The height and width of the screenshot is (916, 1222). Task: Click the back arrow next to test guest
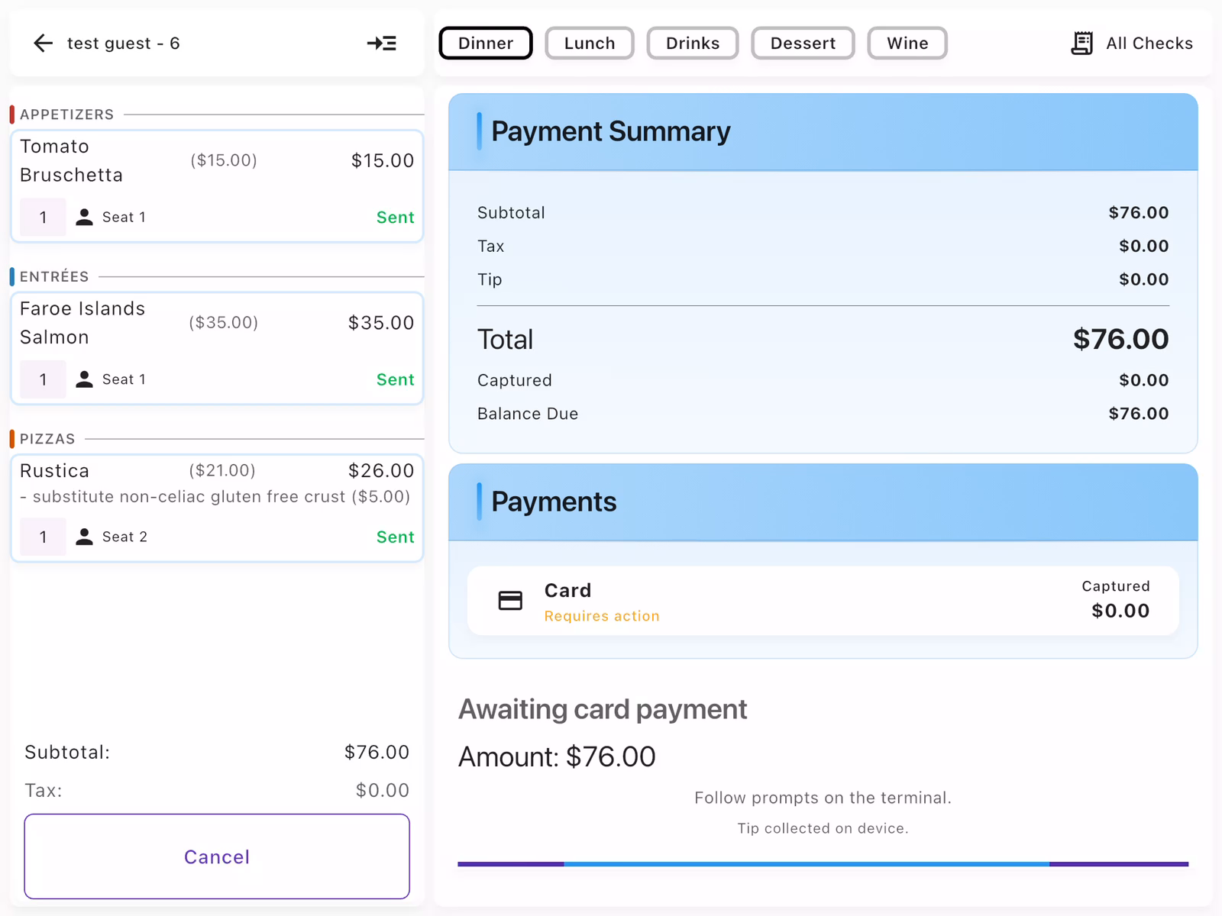coord(43,44)
